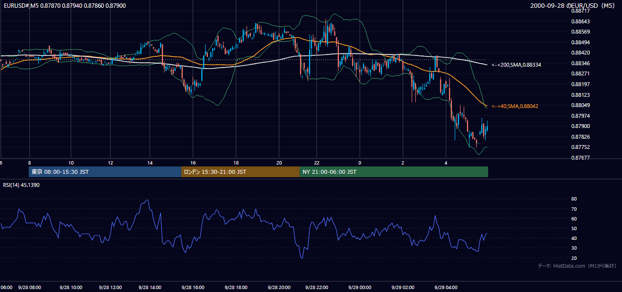Click RSI scale level 60
This screenshot has height=292, width=622.
[574, 219]
